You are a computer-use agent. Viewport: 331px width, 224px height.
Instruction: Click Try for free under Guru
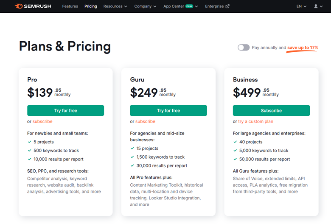pos(168,111)
